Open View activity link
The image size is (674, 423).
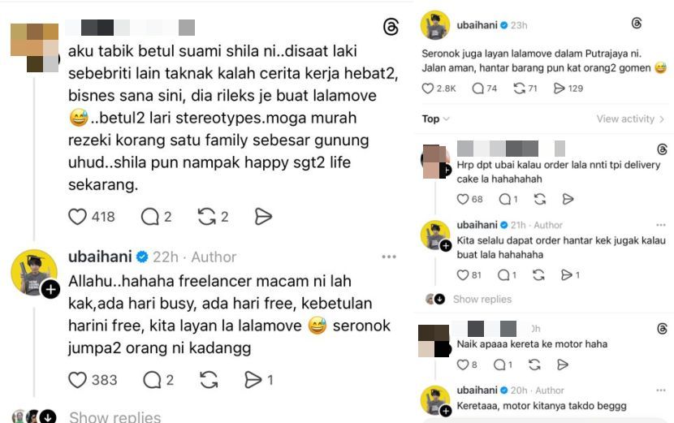630,119
